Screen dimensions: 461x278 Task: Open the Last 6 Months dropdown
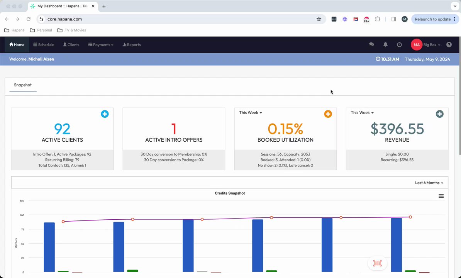[x=429, y=183]
